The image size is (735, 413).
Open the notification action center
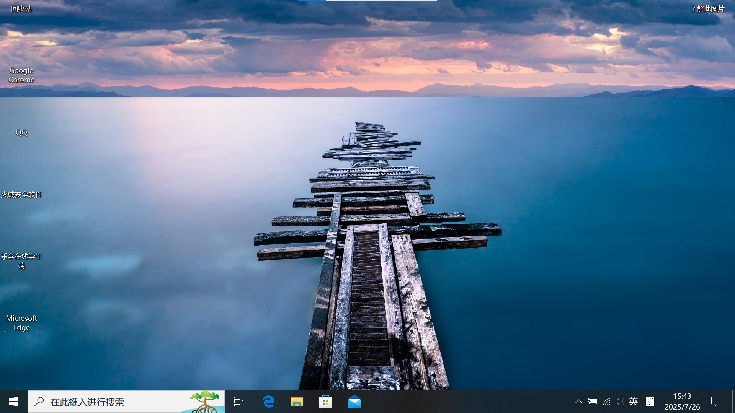point(716,402)
